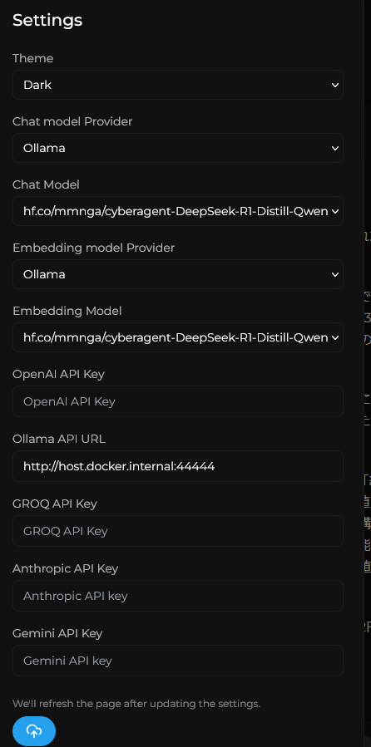The height and width of the screenshot is (747, 371).
Task: Click the refresh notice text above save
Action: click(x=136, y=704)
